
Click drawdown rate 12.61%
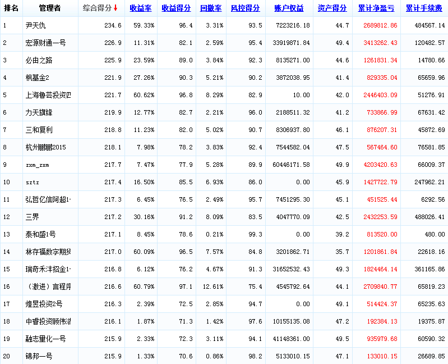point(213,286)
